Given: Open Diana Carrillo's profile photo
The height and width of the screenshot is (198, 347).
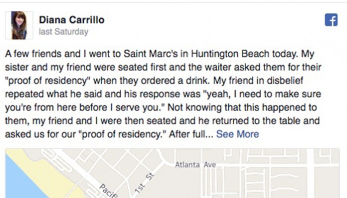Looking at the screenshot, I should pos(19,25).
